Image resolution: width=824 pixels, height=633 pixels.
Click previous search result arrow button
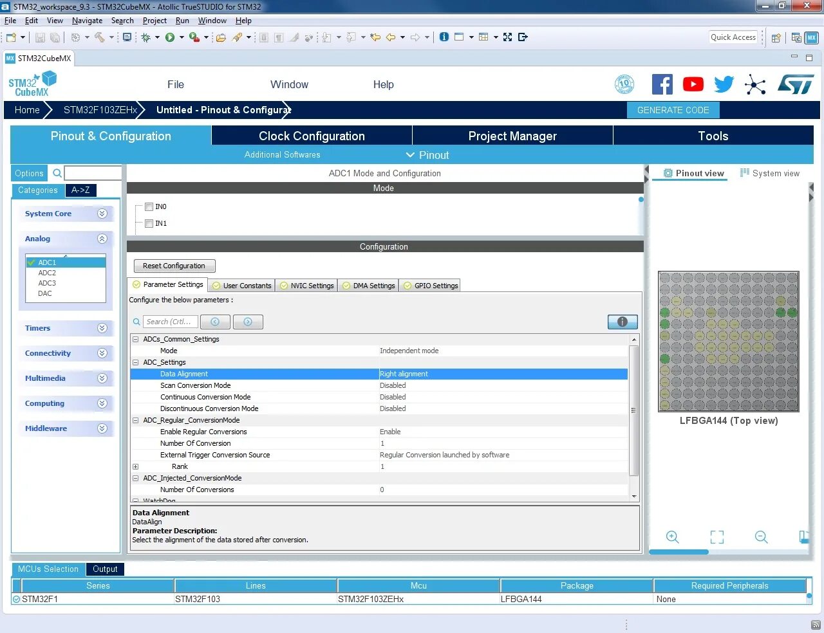click(x=215, y=322)
